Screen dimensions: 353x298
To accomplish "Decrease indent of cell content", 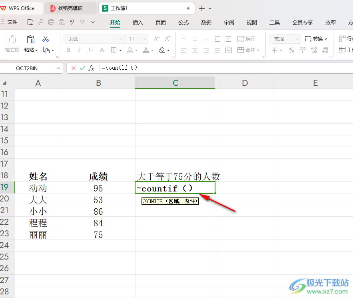I will [217, 39].
